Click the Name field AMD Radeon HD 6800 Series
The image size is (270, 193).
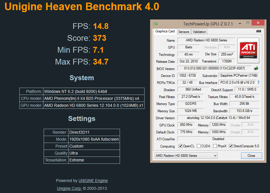click(x=206, y=40)
